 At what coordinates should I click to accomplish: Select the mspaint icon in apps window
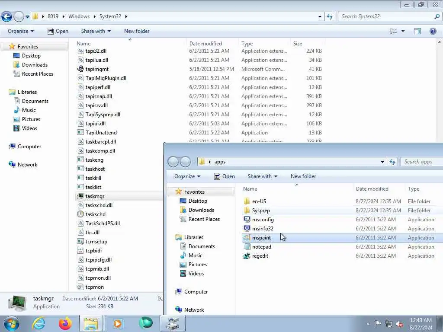tap(247, 237)
